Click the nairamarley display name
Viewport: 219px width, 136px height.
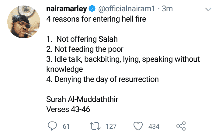pyautogui.click(x=66, y=9)
